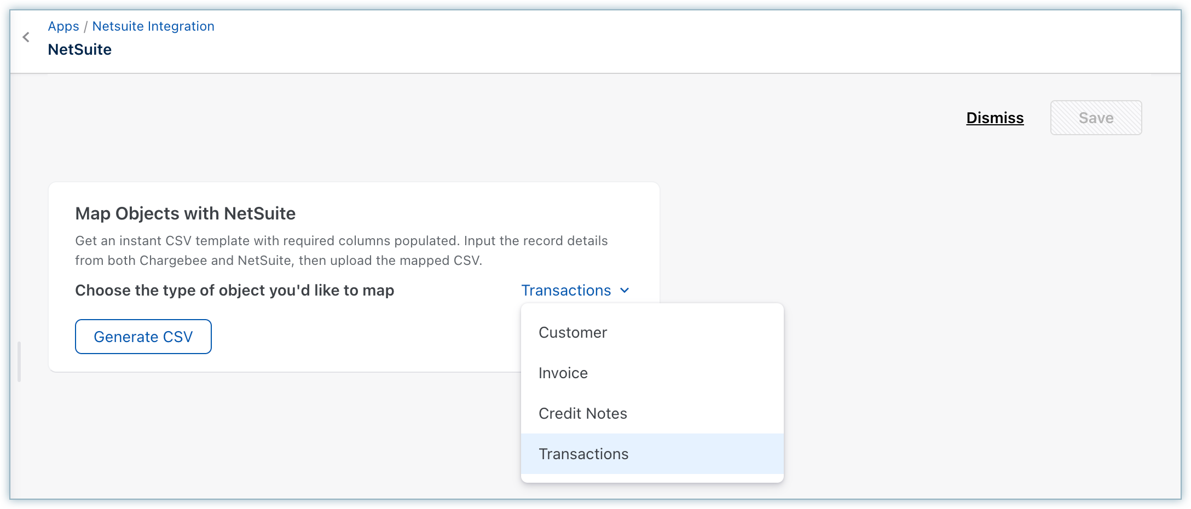Dismiss the mapping screen
The width and height of the screenshot is (1191, 509).
(995, 118)
